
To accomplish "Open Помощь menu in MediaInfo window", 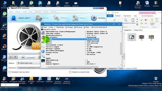I will click(78, 27).
